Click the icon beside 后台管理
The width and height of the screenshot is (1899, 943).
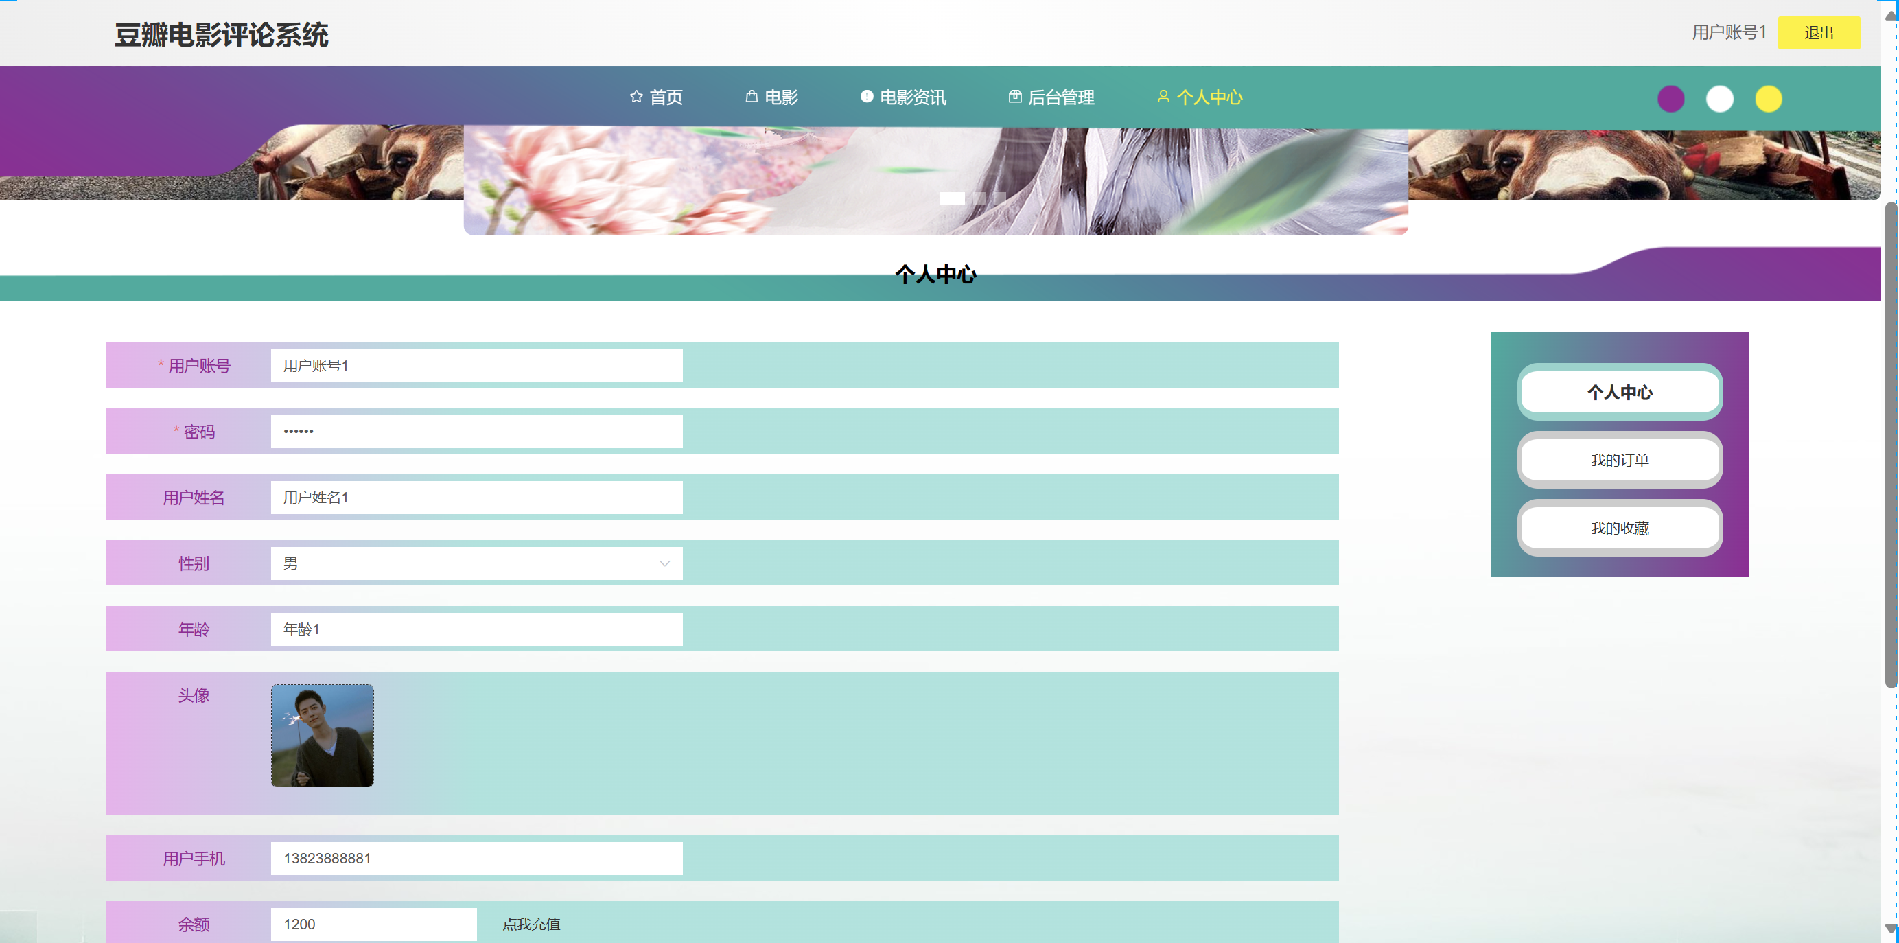(1015, 97)
